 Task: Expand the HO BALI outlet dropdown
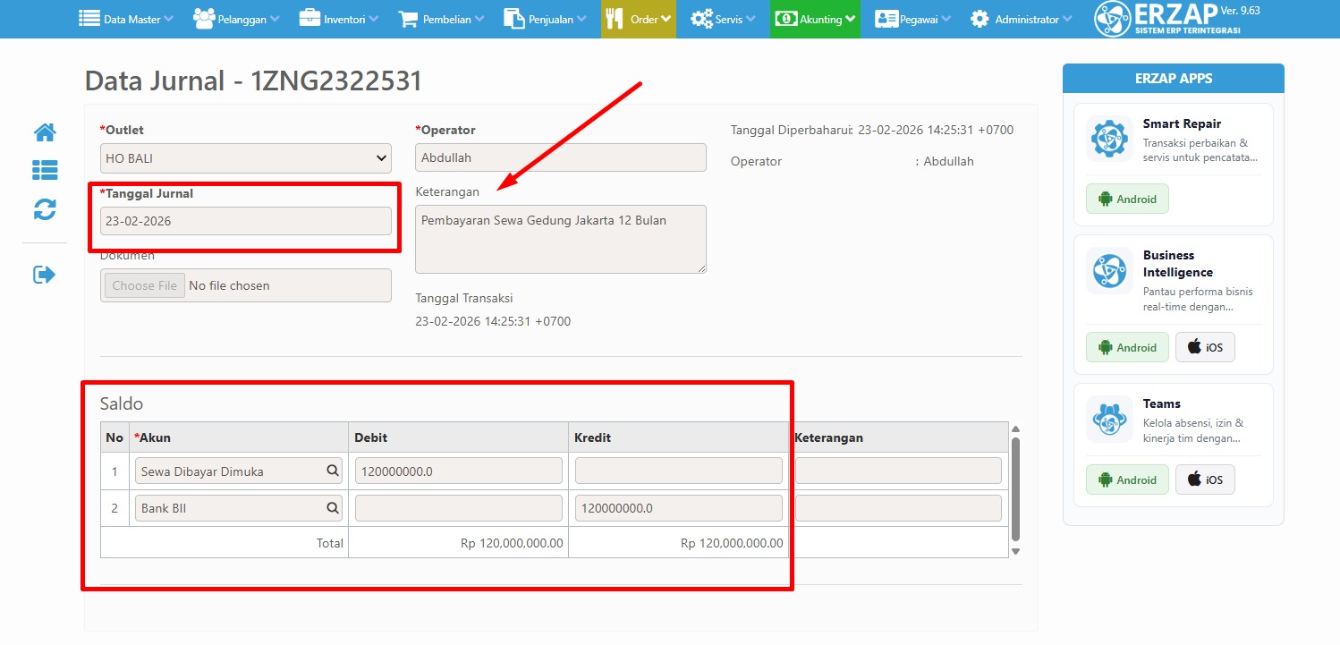tap(245, 158)
